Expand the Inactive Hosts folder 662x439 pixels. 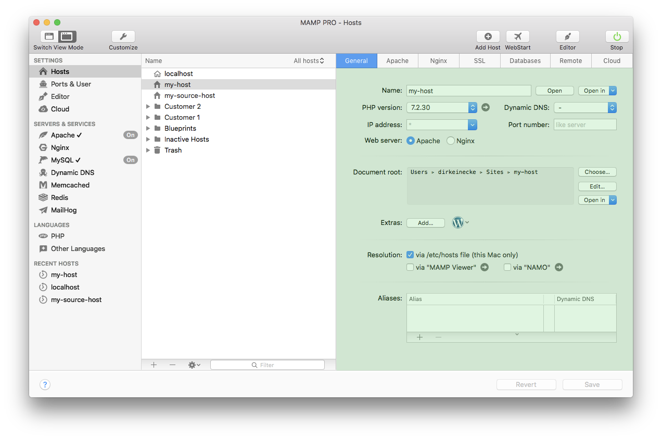[x=148, y=139]
